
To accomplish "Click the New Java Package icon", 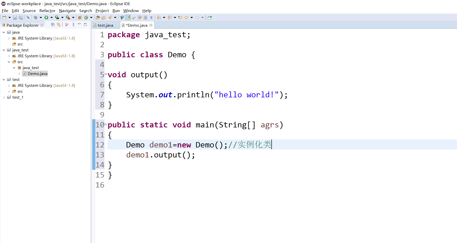I will tap(80, 17).
